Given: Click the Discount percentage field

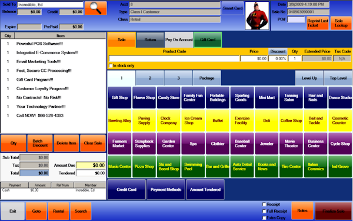Looking at the screenshot, I should (x=278, y=58).
